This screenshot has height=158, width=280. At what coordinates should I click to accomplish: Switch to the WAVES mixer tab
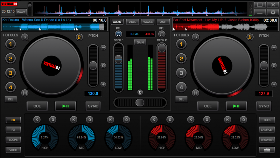pyautogui.click(x=148, y=22)
